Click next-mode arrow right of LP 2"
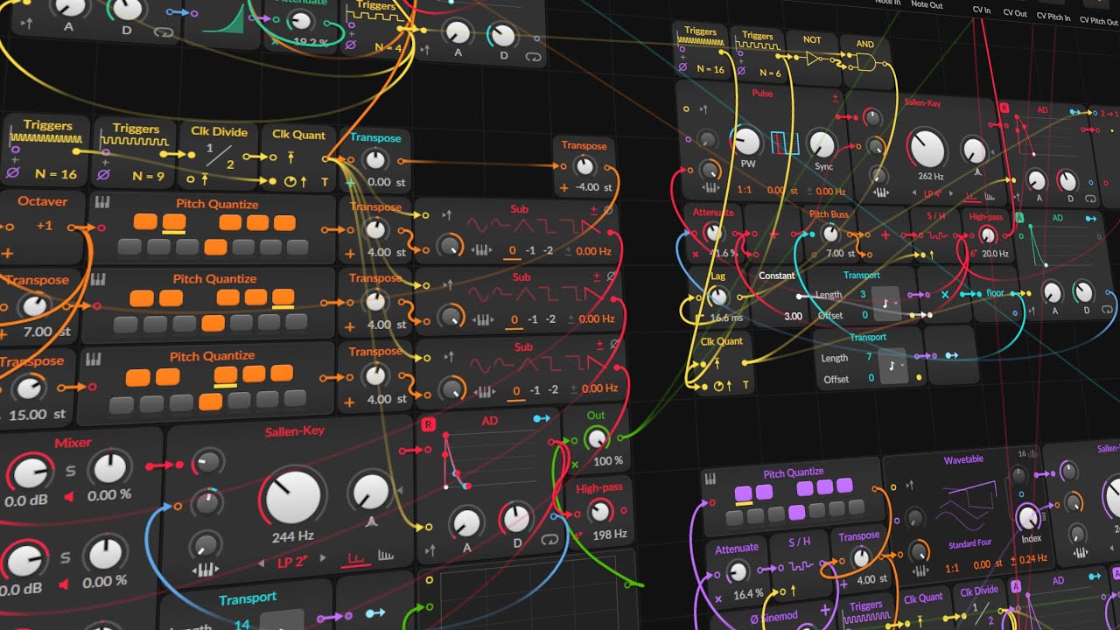Image resolution: width=1120 pixels, height=630 pixels. pos(323,558)
